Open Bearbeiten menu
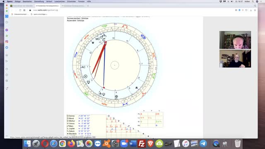Viewport: 265px width, 149px height. click(x=27, y=1)
